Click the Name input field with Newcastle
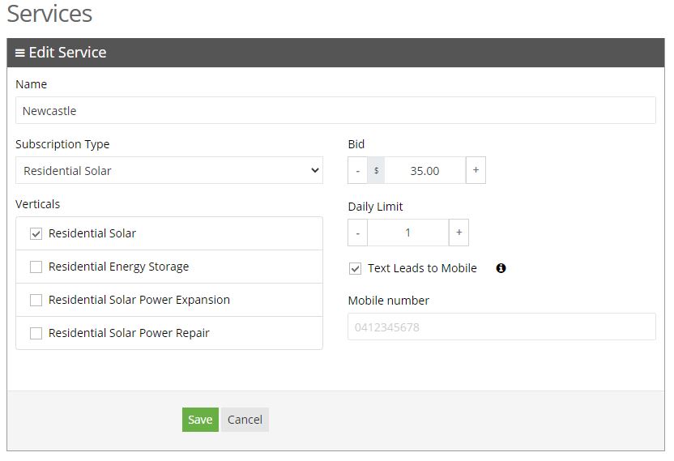 pyautogui.click(x=335, y=110)
